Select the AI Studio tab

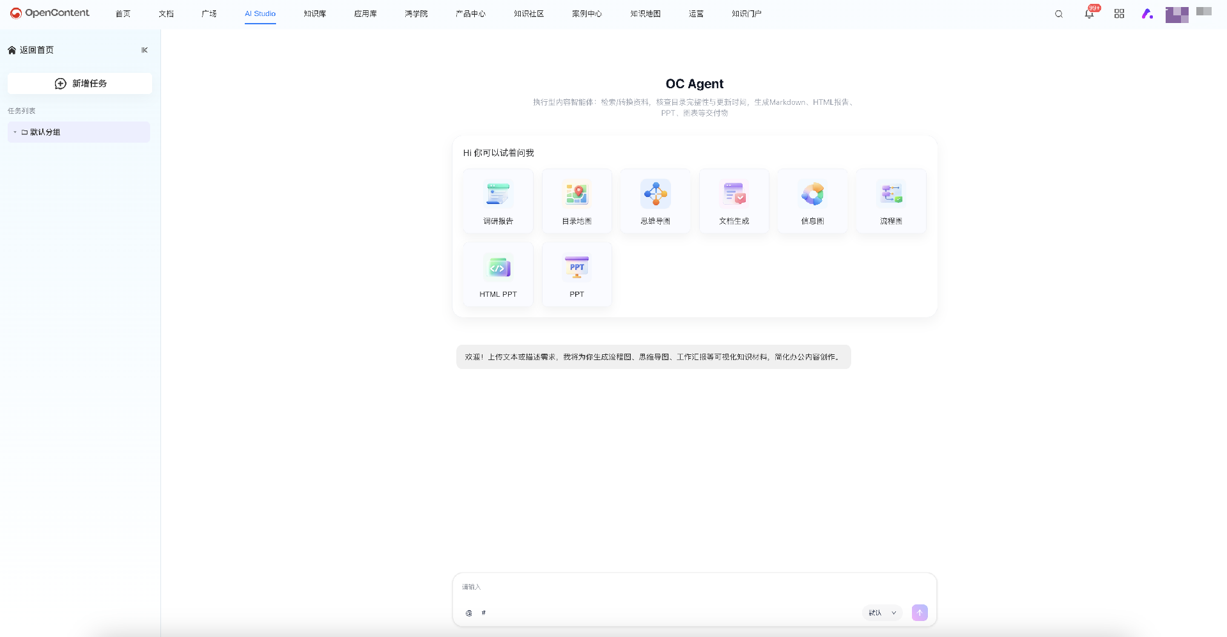[x=260, y=14]
